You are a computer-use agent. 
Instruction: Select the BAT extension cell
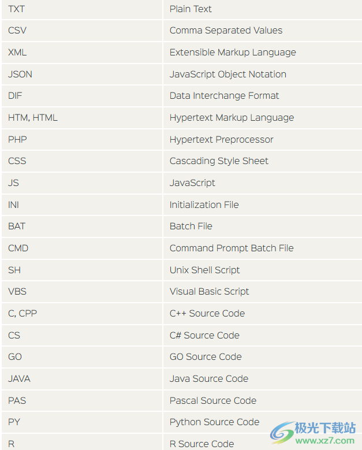(x=82, y=226)
